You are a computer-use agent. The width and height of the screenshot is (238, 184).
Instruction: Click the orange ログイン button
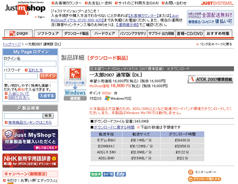pos(48,76)
